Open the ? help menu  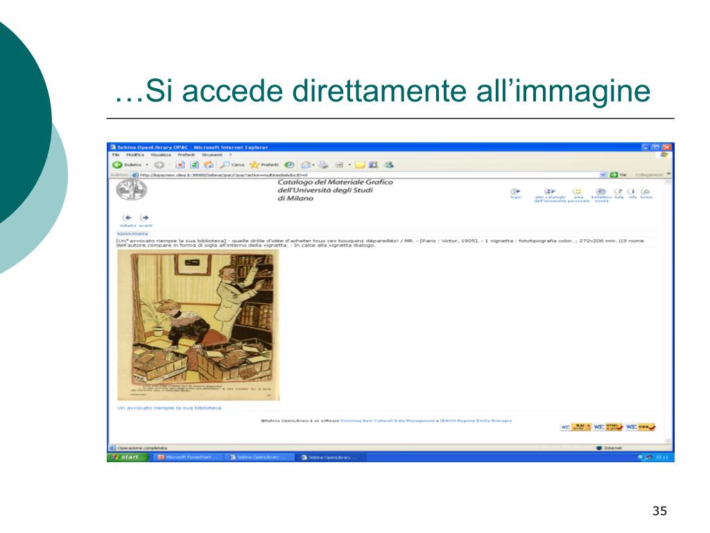[230, 155]
